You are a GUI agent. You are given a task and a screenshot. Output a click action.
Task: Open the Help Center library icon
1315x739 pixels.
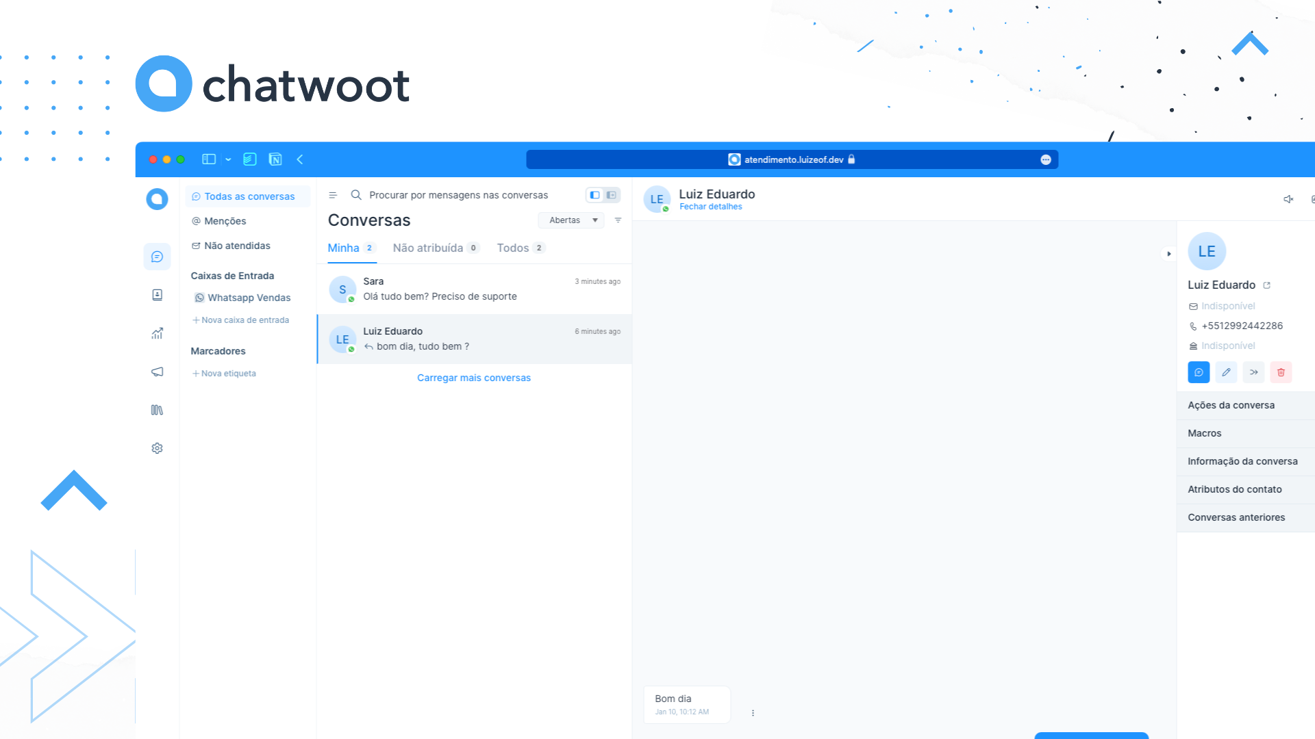point(157,410)
